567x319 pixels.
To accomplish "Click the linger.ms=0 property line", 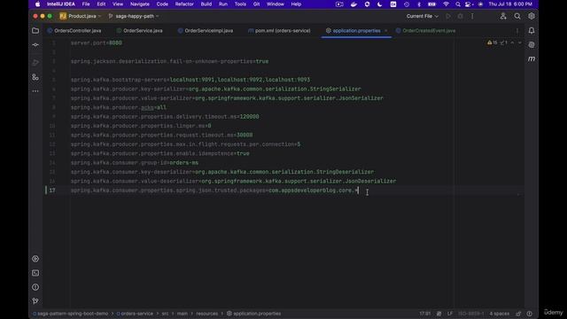I will (141, 126).
